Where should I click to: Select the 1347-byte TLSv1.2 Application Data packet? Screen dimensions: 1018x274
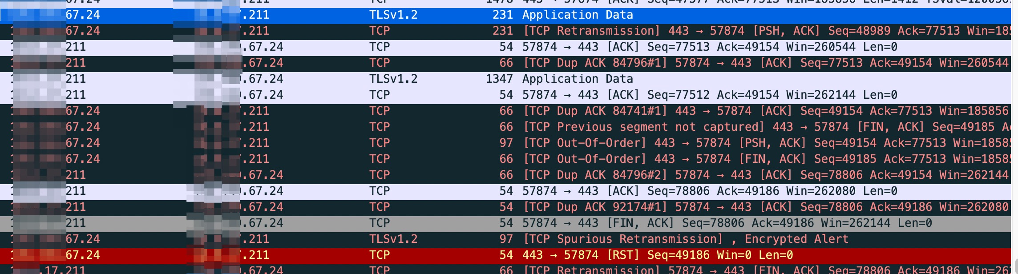point(577,79)
